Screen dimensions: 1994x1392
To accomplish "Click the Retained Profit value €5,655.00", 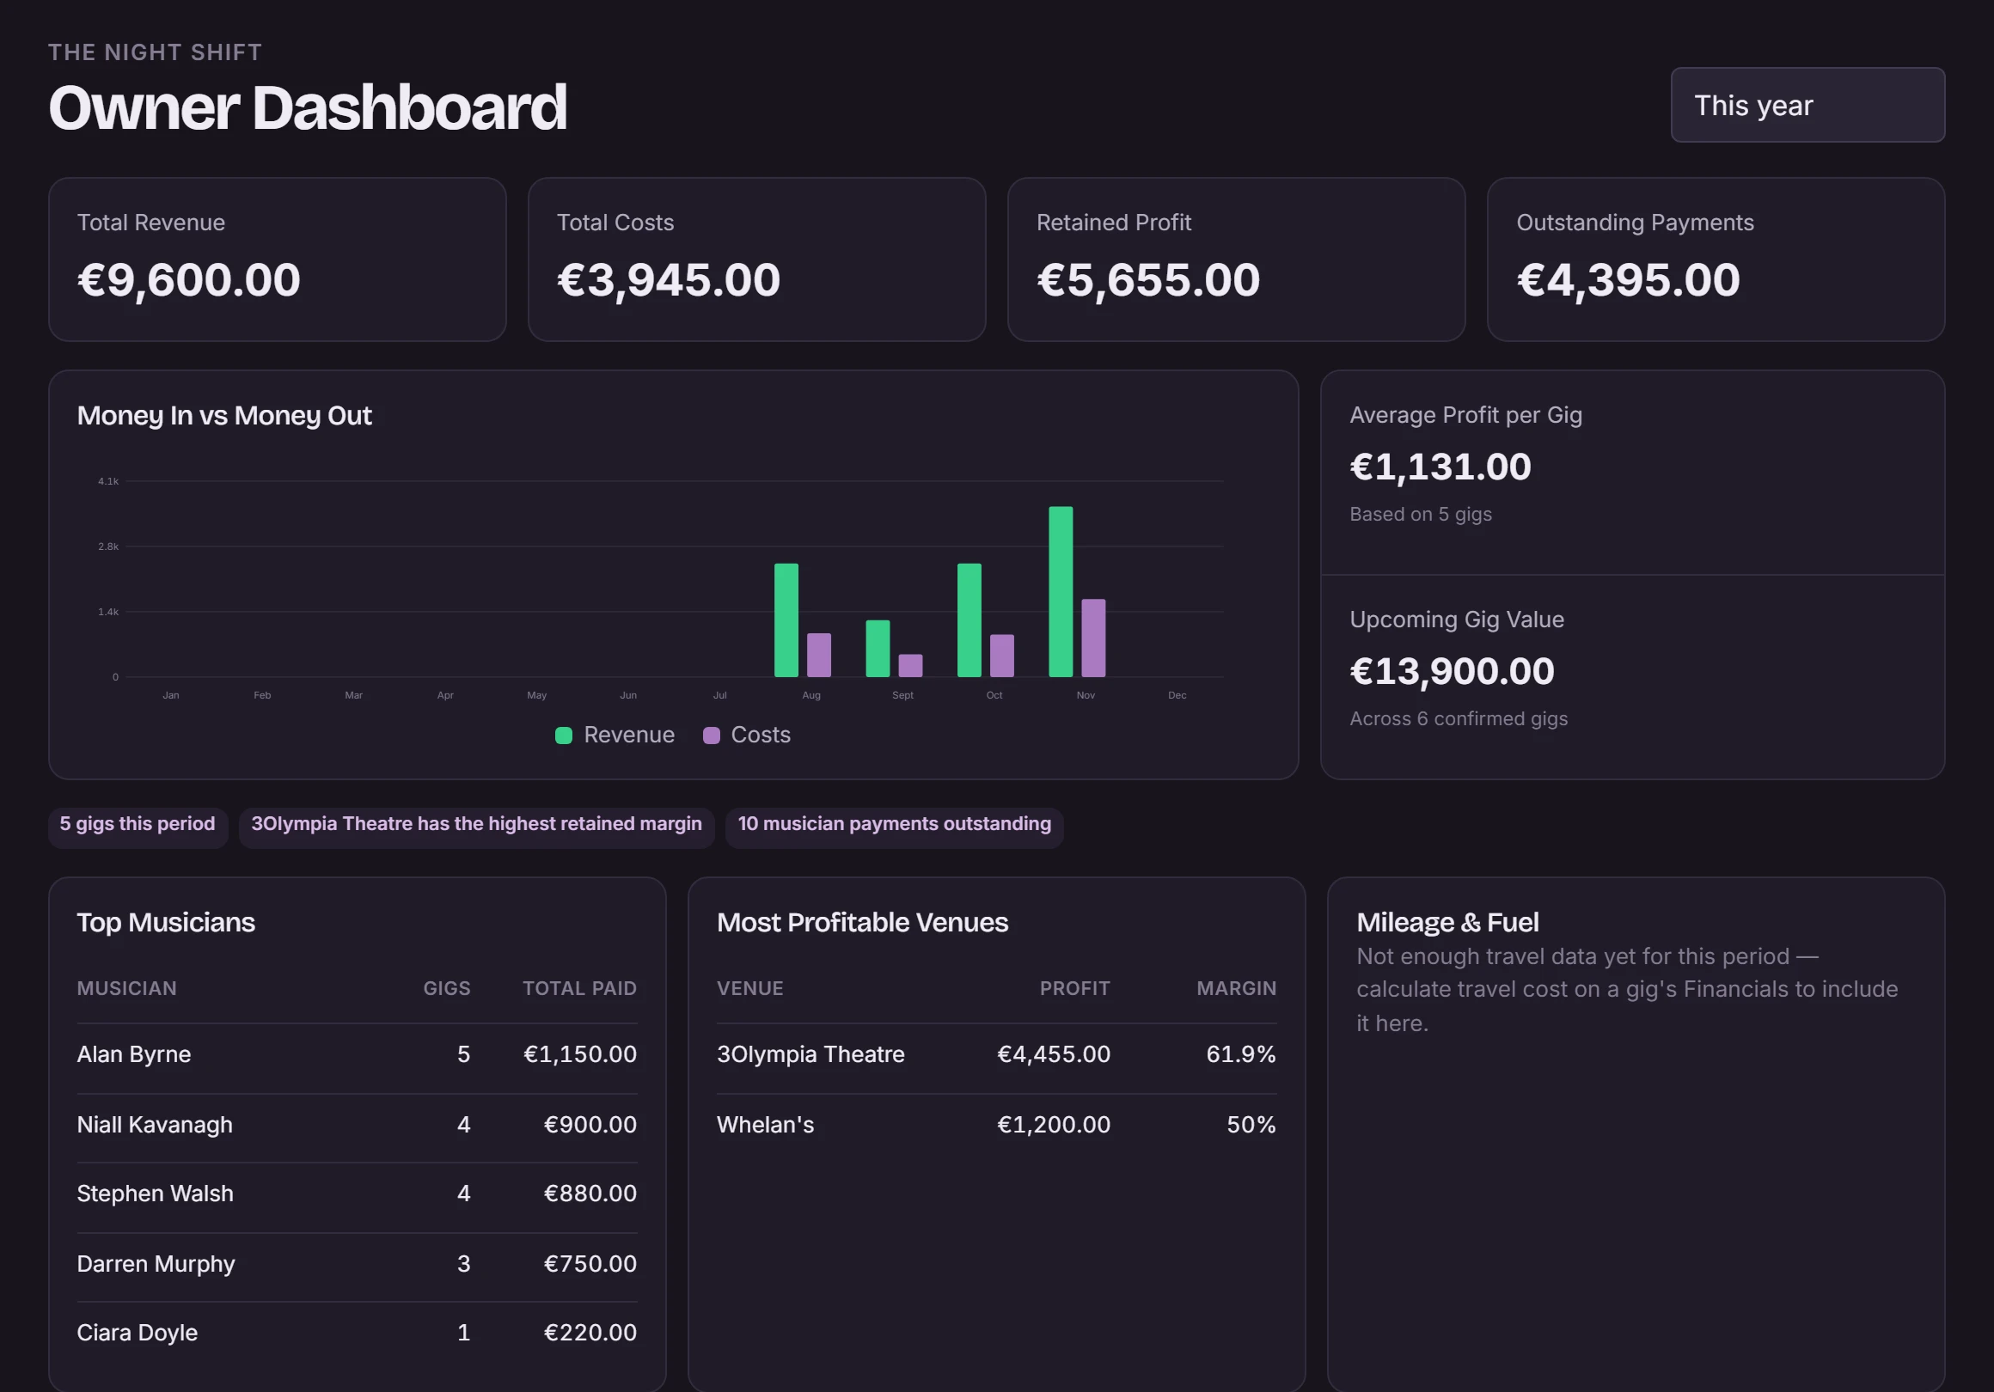I will click(1148, 279).
